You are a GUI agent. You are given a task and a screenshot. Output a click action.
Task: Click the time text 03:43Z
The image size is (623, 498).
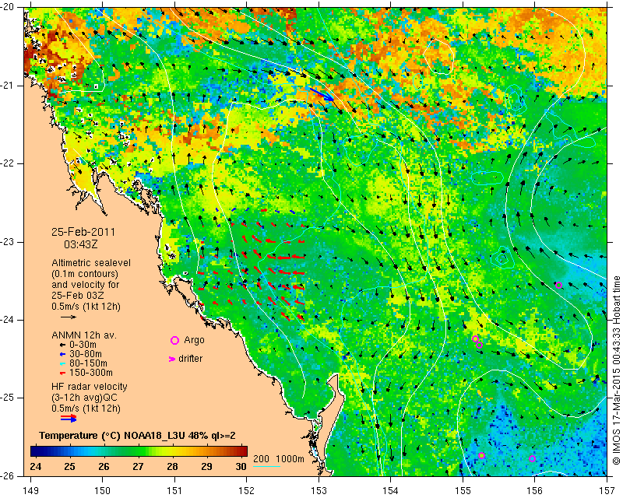81,244
